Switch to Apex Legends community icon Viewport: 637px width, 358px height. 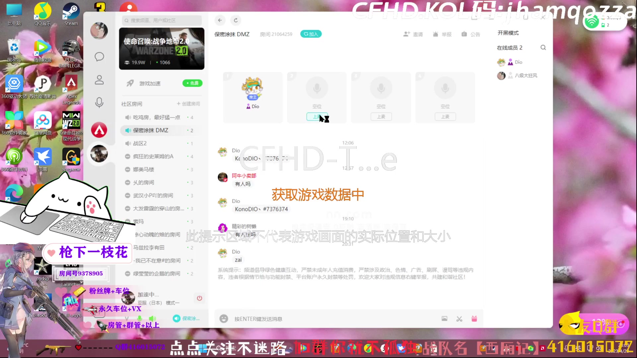pos(99,130)
